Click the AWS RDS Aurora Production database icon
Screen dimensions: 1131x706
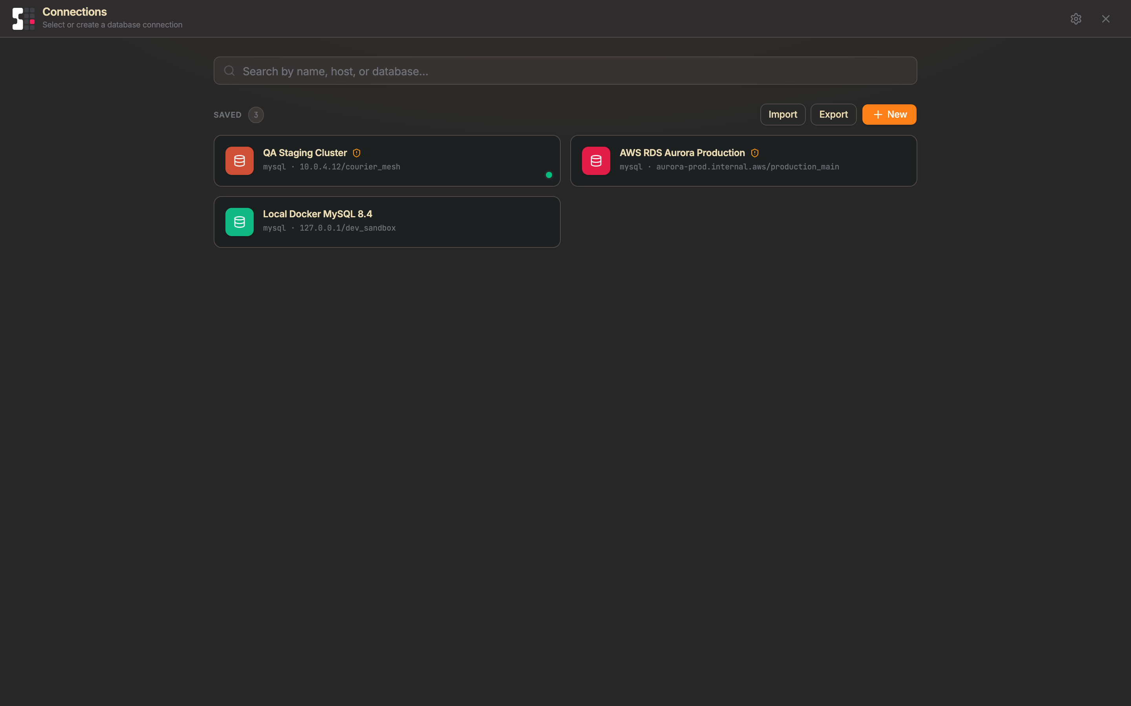[x=596, y=161]
